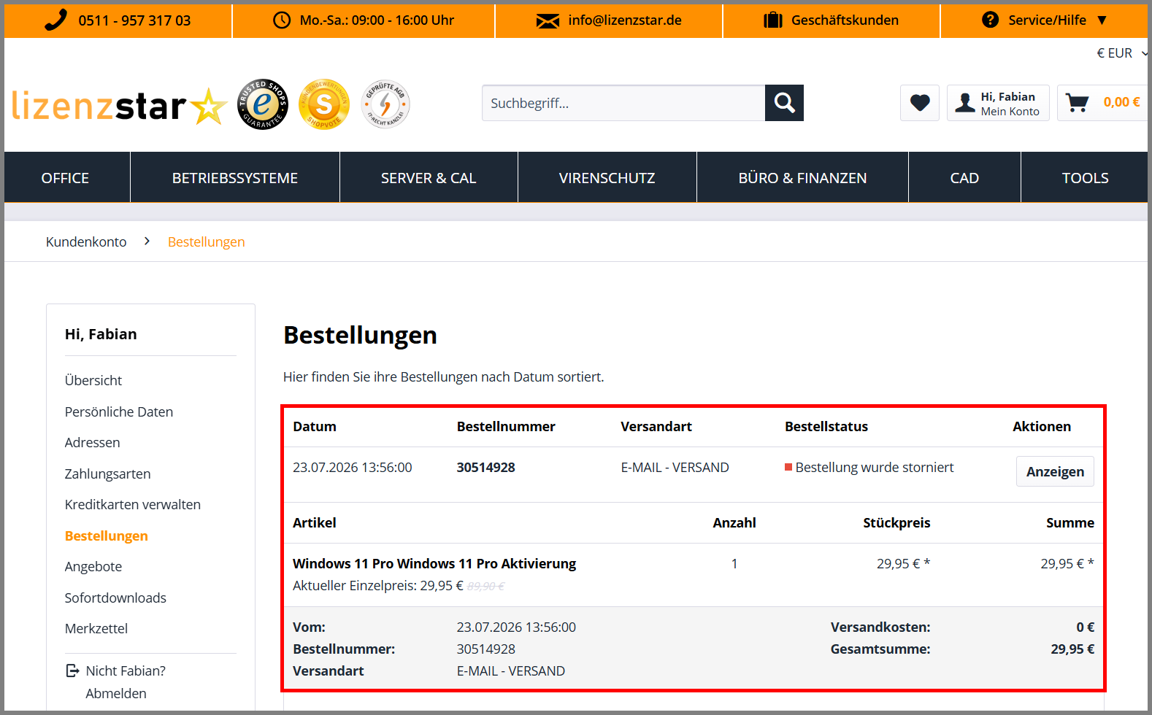
Task: Open the EUR currency selector
Action: coord(1122,53)
